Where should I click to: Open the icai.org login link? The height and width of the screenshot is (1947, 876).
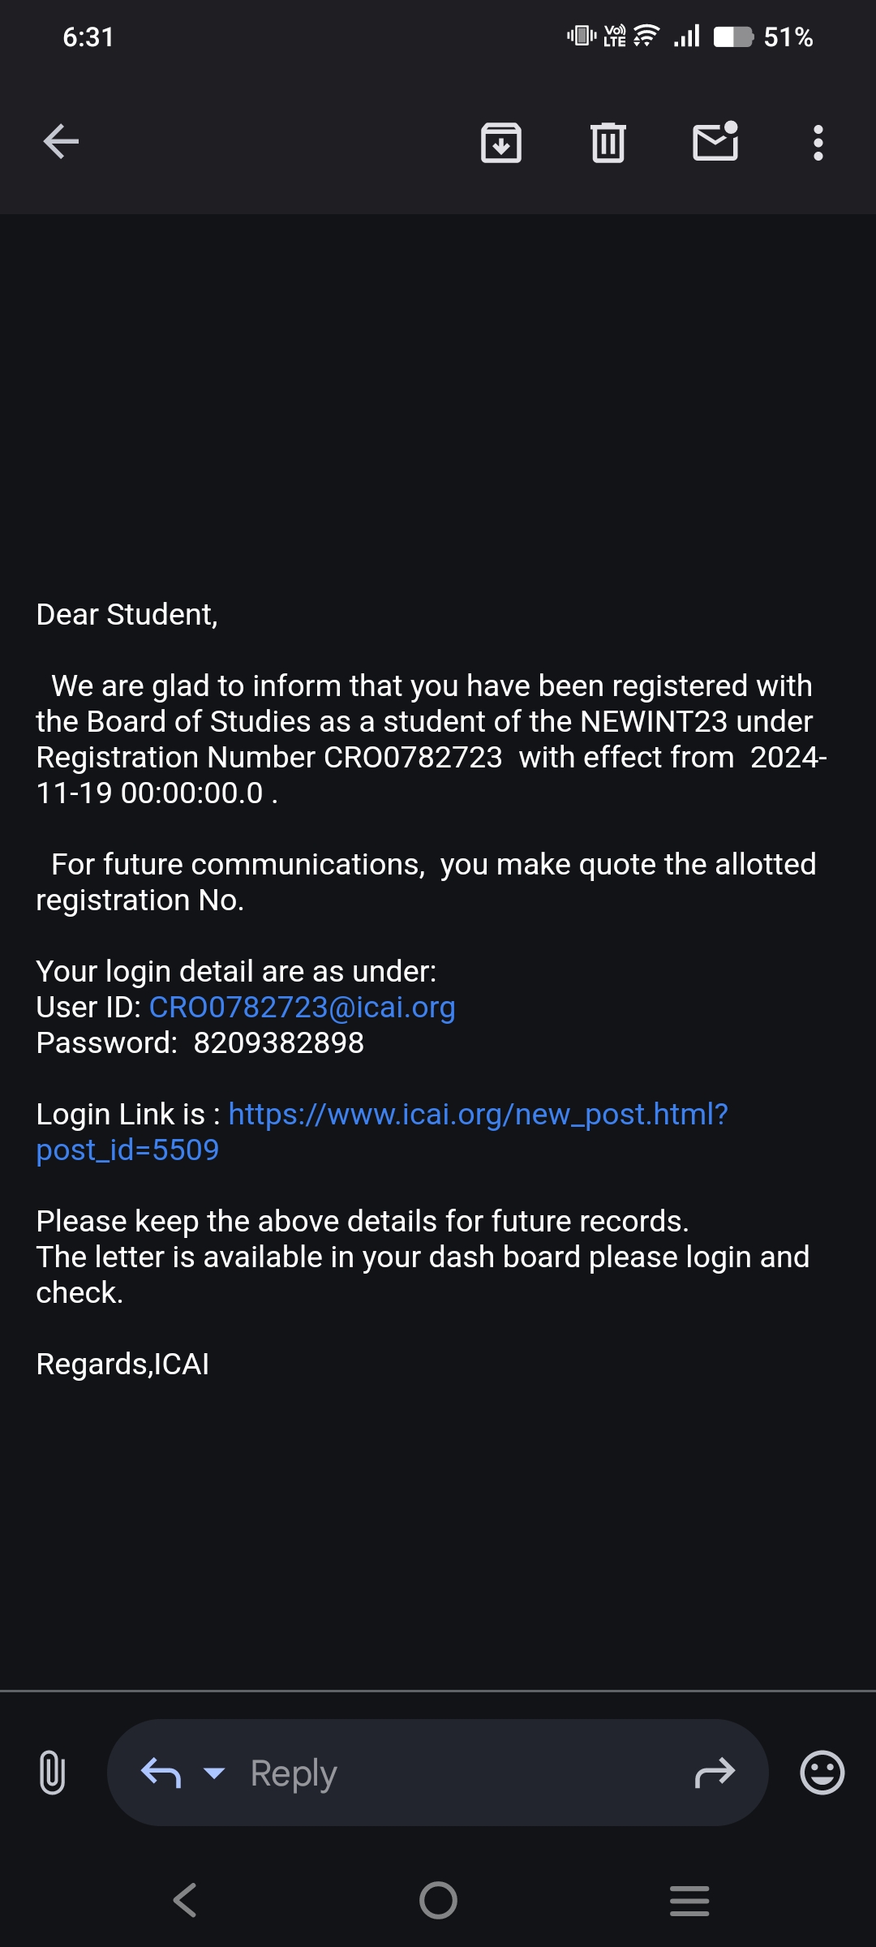(478, 1115)
